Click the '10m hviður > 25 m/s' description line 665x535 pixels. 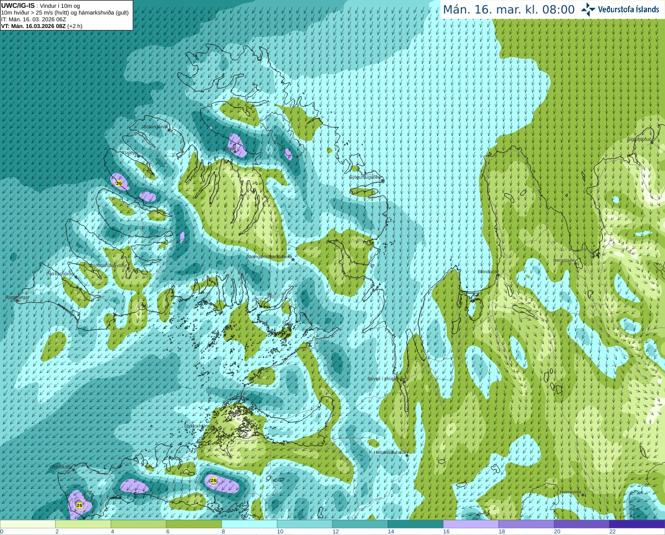tap(65, 12)
